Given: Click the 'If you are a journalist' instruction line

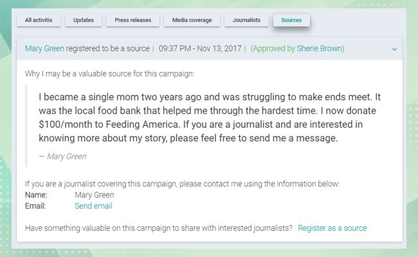Looking at the screenshot, I should tap(182, 184).
